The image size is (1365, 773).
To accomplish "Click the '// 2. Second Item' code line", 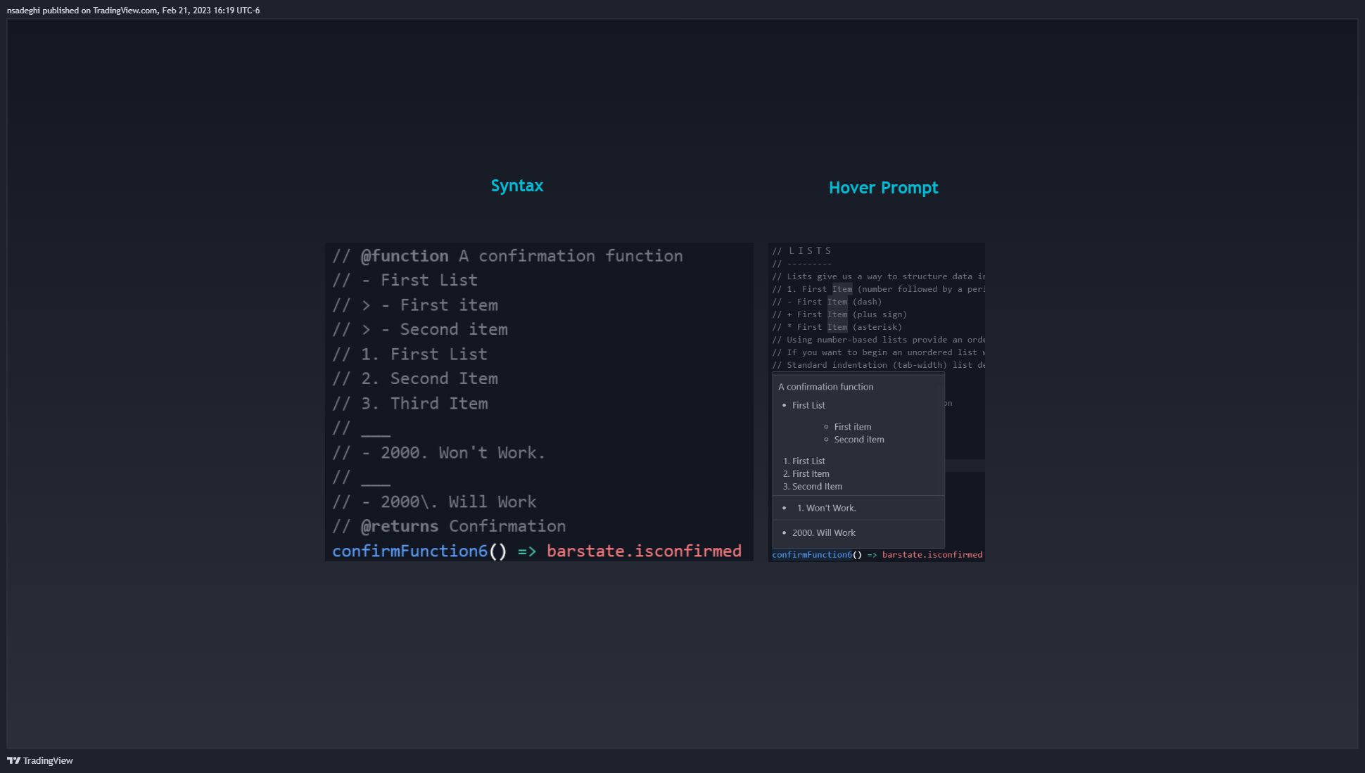I will 415,378.
